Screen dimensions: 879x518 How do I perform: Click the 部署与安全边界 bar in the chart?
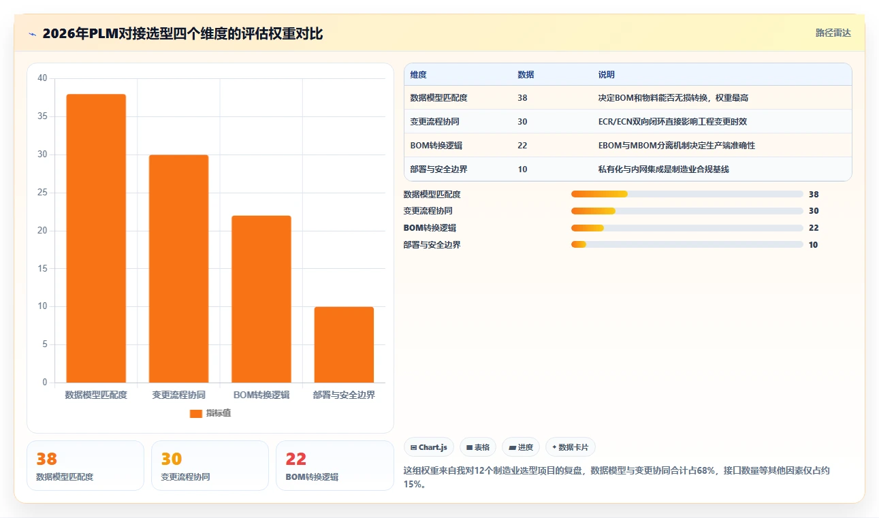[x=344, y=344]
